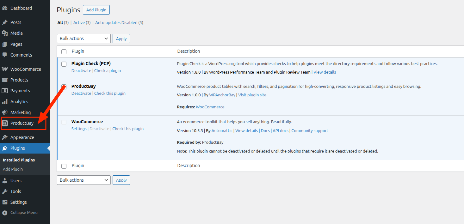The image size is (464, 224).
Task: Deactivate the ProductBay plugin
Action: click(x=81, y=94)
